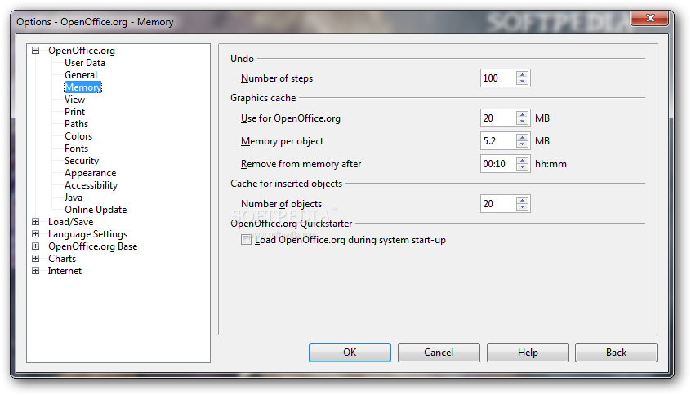Viewport: 691px width, 395px height.
Task: Increase the undo Number of steps
Action: tap(522, 75)
